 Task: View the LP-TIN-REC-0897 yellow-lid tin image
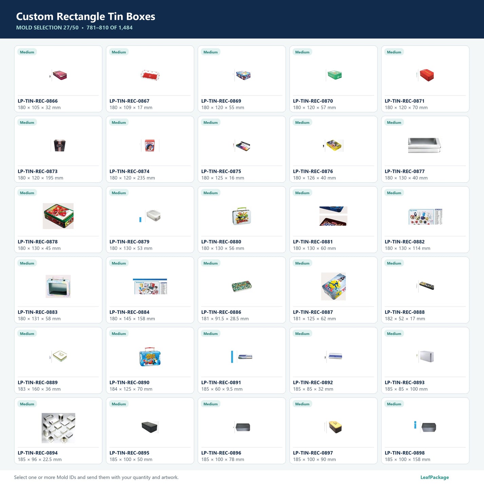coord(333,427)
